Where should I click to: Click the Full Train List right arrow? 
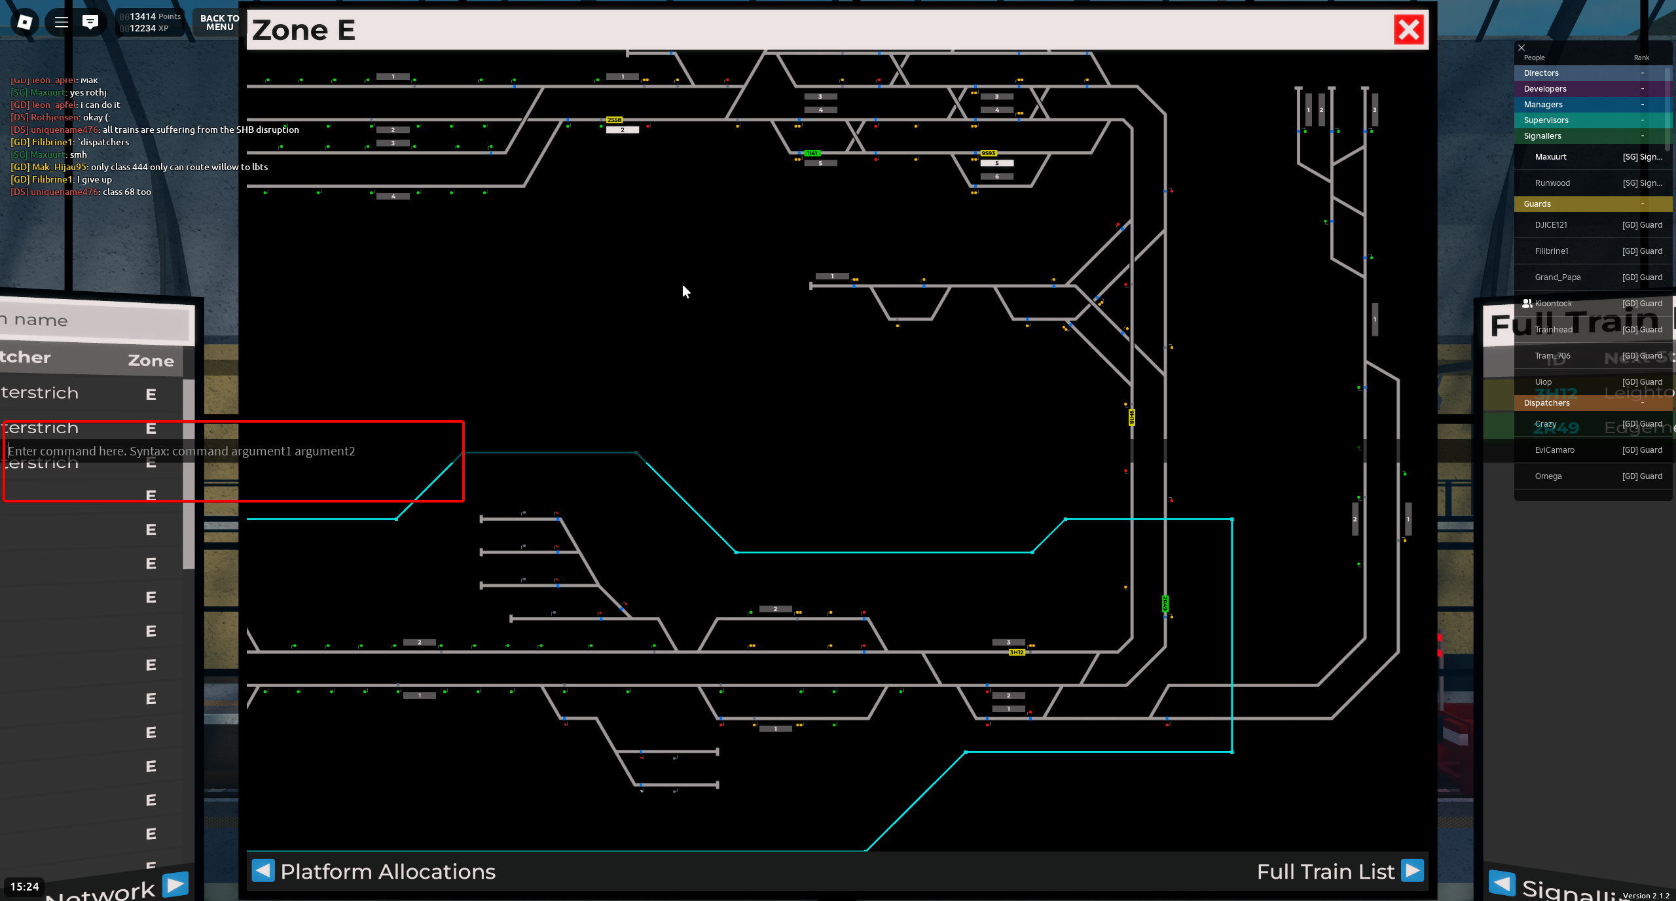pyautogui.click(x=1412, y=870)
